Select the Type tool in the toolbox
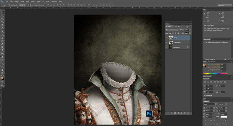The image size is (233, 126). (x=2, y=60)
